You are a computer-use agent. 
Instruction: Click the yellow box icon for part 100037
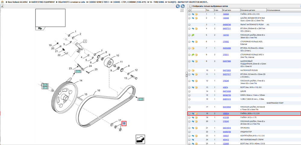tap(196, 136)
